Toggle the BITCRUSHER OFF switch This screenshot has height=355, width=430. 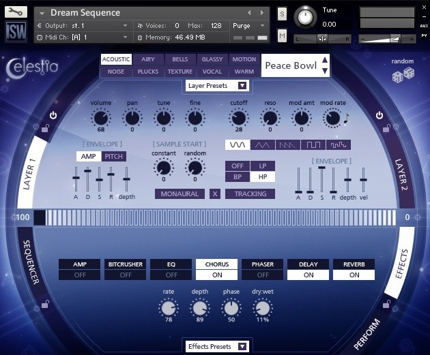click(x=126, y=275)
